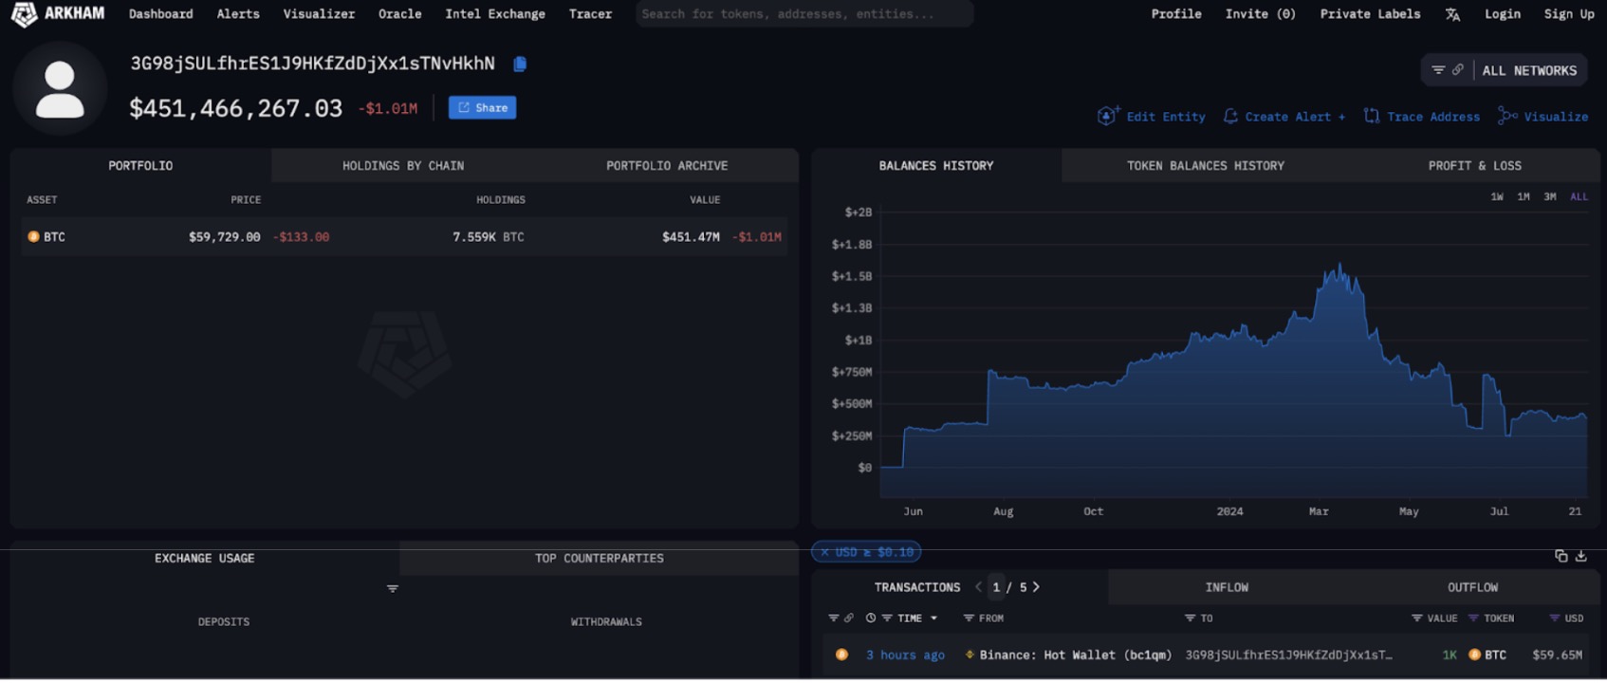This screenshot has height=683, width=1607.
Task: Select the 3M chart range
Action: [x=1550, y=196]
